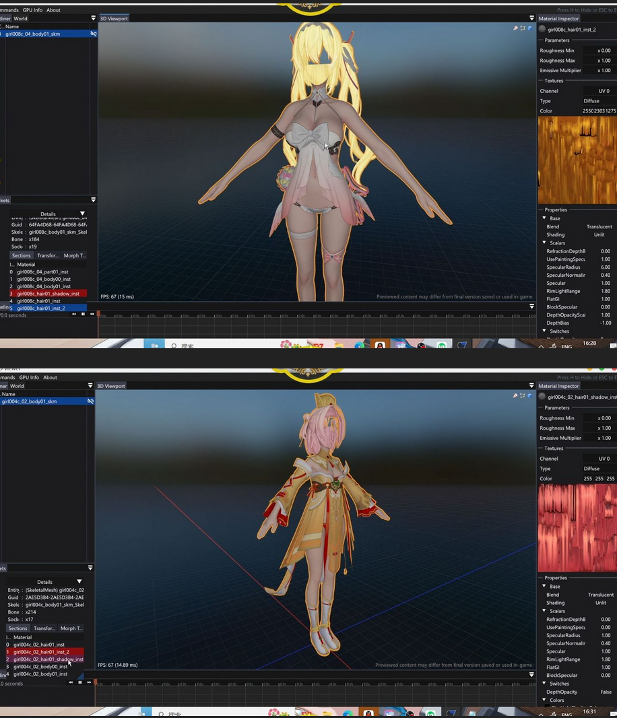The width and height of the screenshot is (617, 718).
Task: Click Color RGB values in top Material Inspector
Action: tap(599, 111)
